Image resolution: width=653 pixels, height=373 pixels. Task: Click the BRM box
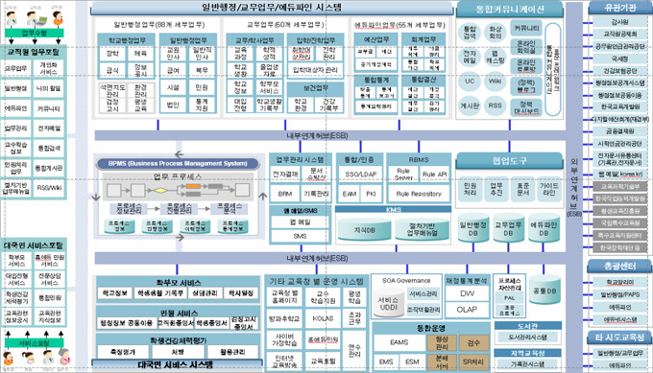click(x=285, y=194)
